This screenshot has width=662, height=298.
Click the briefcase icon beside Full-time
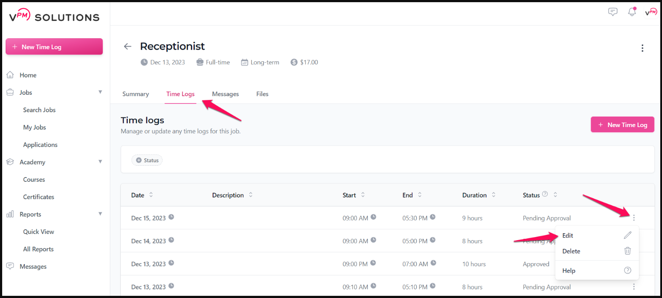coord(200,62)
